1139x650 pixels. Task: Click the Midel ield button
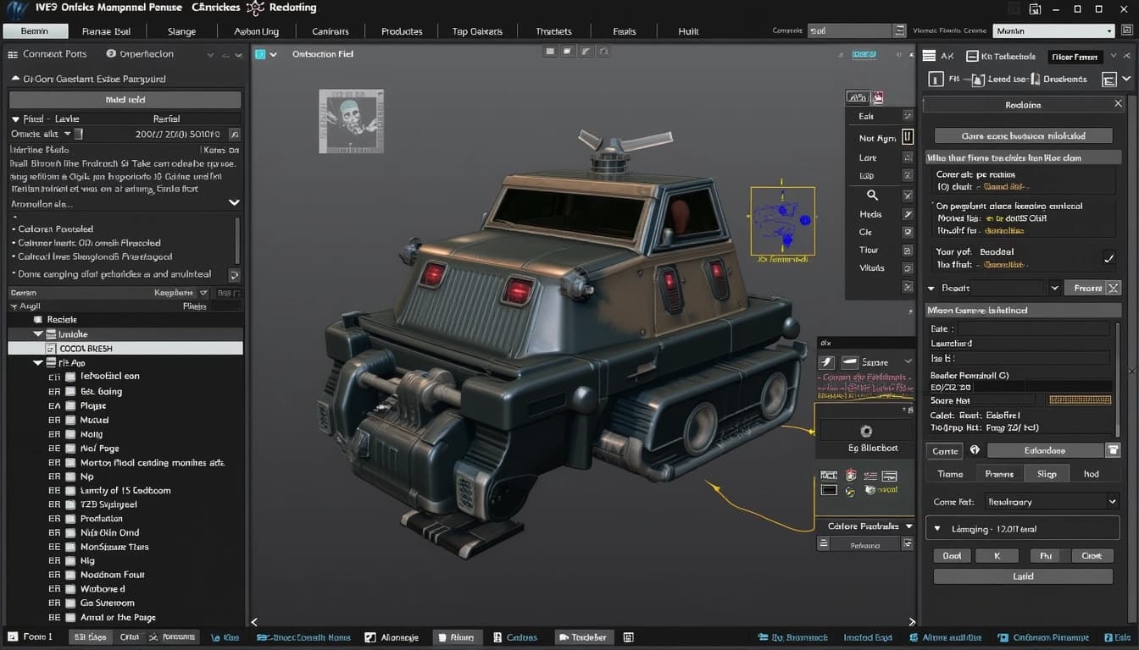click(x=125, y=100)
